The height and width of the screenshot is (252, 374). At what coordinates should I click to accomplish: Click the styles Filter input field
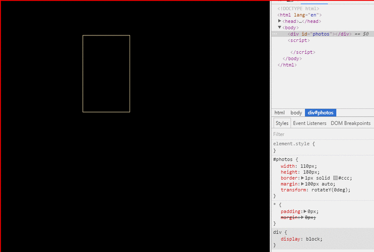tap(323, 134)
